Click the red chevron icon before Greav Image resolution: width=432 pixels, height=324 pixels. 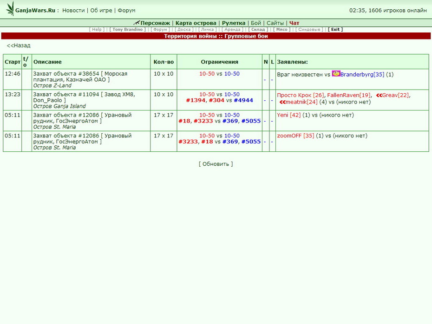tap(379, 95)
